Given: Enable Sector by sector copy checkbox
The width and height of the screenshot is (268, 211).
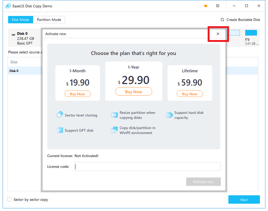Looking at the screenshot, I should tap(10, 200).
